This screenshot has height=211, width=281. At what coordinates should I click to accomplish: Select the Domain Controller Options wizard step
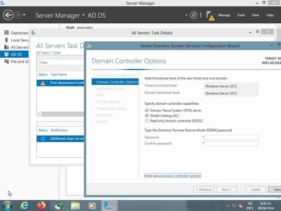115,82
